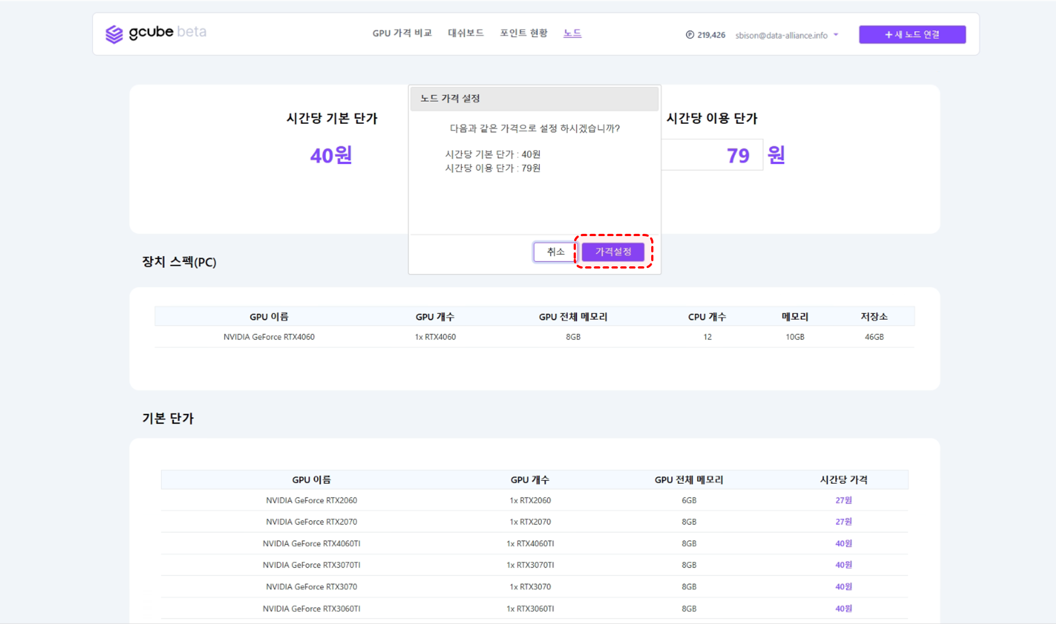Select the 노드 menu item
Image resolution: width=1056 pixels, height=624 pixels.
573,33
